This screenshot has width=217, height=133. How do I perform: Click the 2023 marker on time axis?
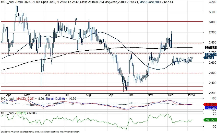click(x=191, y=94)
